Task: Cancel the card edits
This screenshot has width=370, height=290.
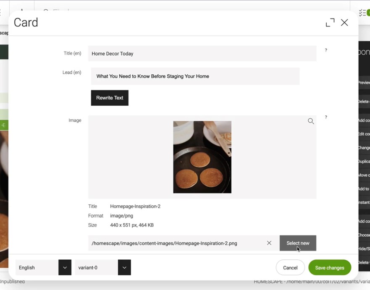Action: pyautogui.click(x=290, y=267)
